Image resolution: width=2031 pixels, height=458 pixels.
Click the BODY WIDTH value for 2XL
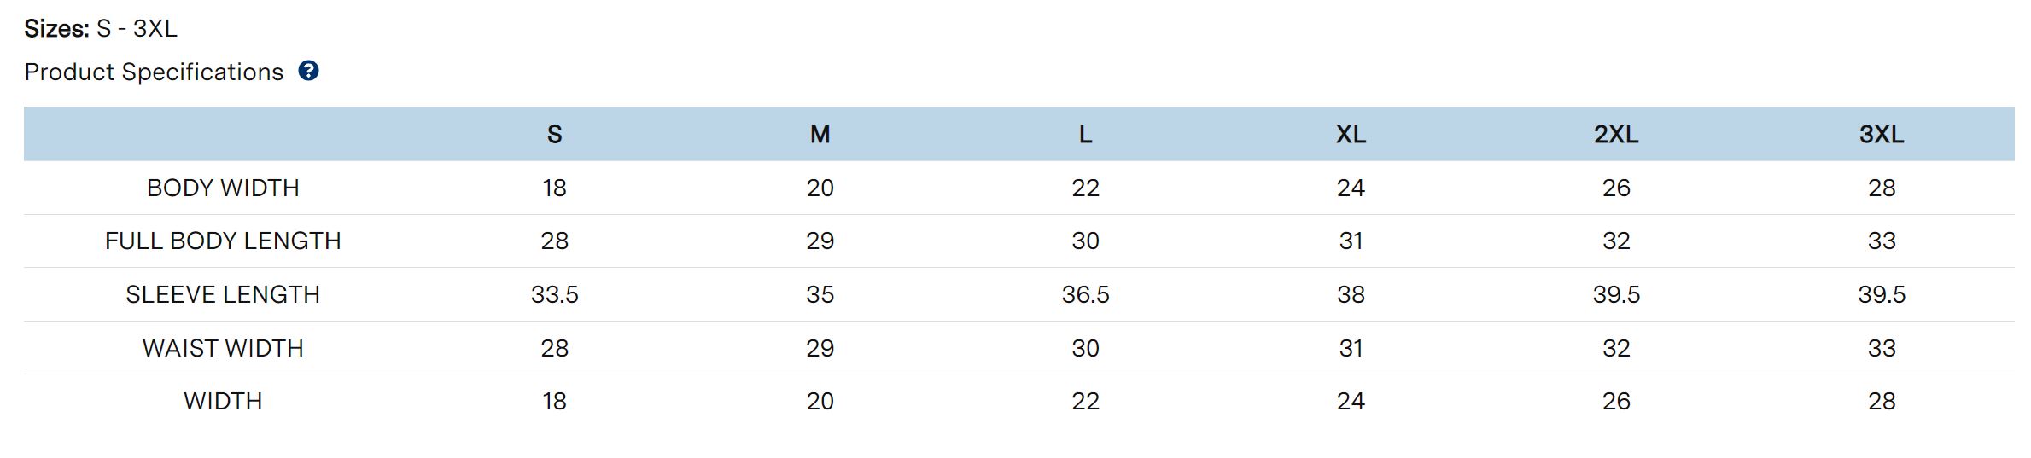(1616, 188)
